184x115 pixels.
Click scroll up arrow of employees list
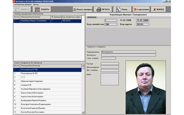coord(83,65)
